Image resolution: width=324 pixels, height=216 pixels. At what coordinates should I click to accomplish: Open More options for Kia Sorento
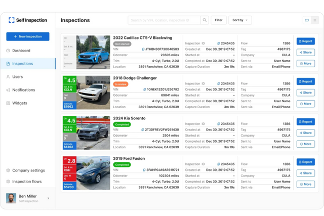(x=305, y=144)
